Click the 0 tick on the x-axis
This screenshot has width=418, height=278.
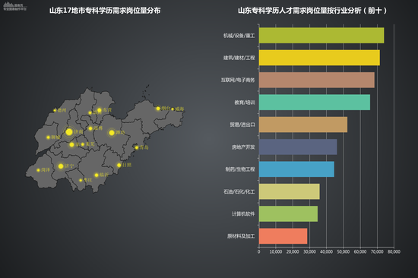coord(259,251)
